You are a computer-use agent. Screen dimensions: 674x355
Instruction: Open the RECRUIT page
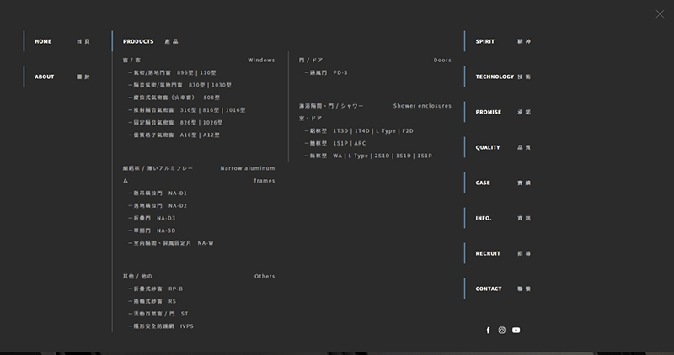coord(488,253)
